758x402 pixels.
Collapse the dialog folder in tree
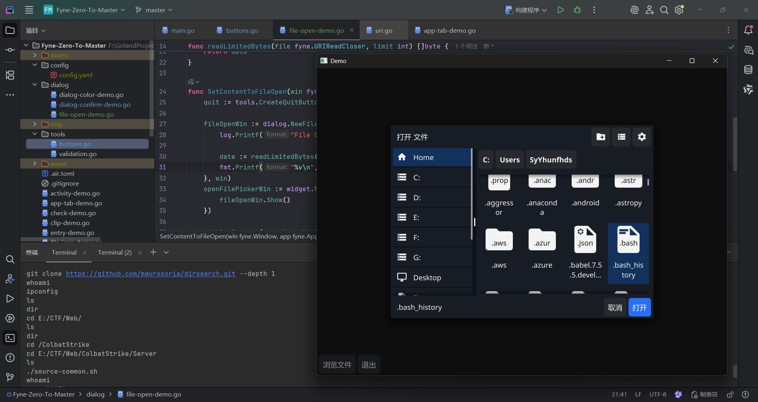35,85
